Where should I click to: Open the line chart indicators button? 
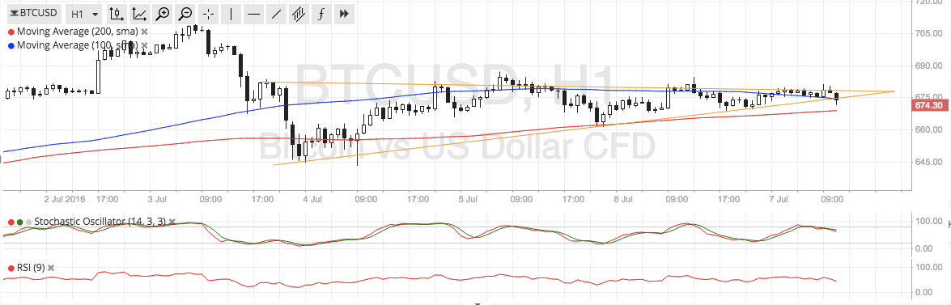click(139, 13)
